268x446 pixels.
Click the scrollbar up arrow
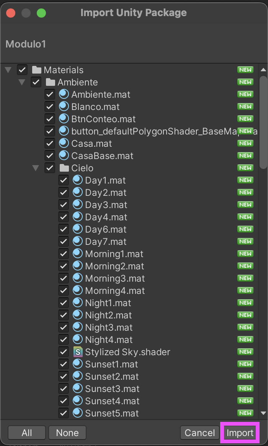[263, 70]
